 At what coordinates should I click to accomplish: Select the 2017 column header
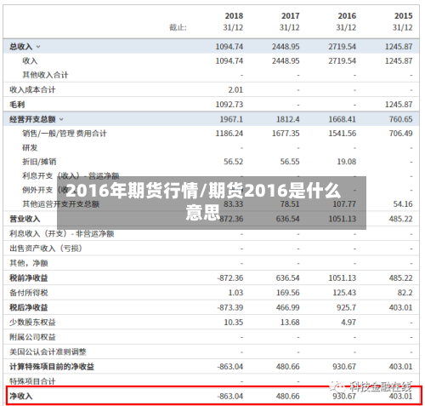290,16
